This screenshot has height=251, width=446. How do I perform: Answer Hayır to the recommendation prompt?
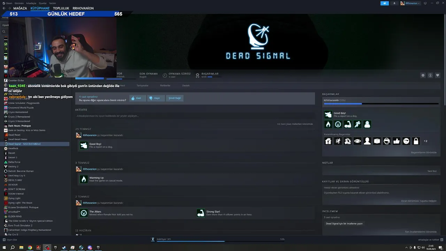[156, 98]
